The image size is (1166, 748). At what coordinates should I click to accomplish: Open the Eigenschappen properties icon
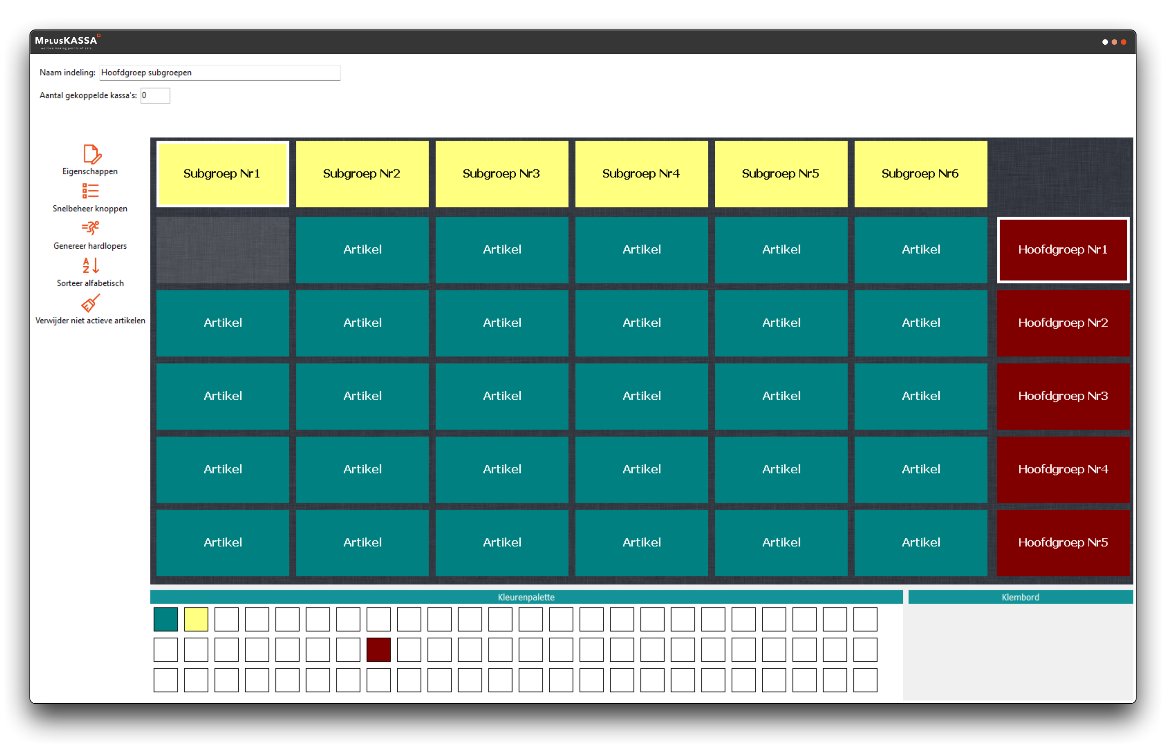91,155
